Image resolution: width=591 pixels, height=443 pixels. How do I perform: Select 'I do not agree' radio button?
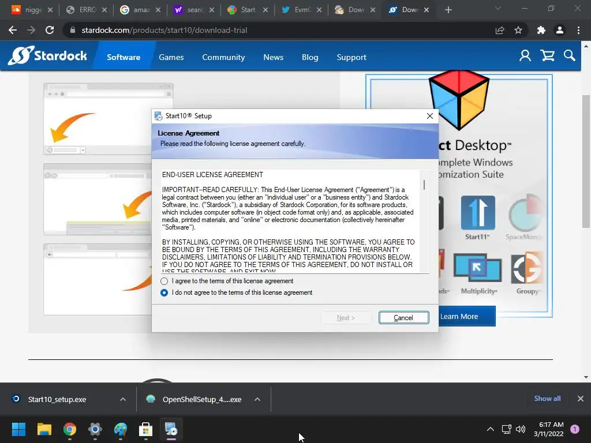point(164,292)
